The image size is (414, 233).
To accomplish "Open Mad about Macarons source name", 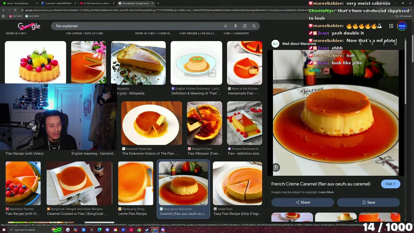I will 299,44.
